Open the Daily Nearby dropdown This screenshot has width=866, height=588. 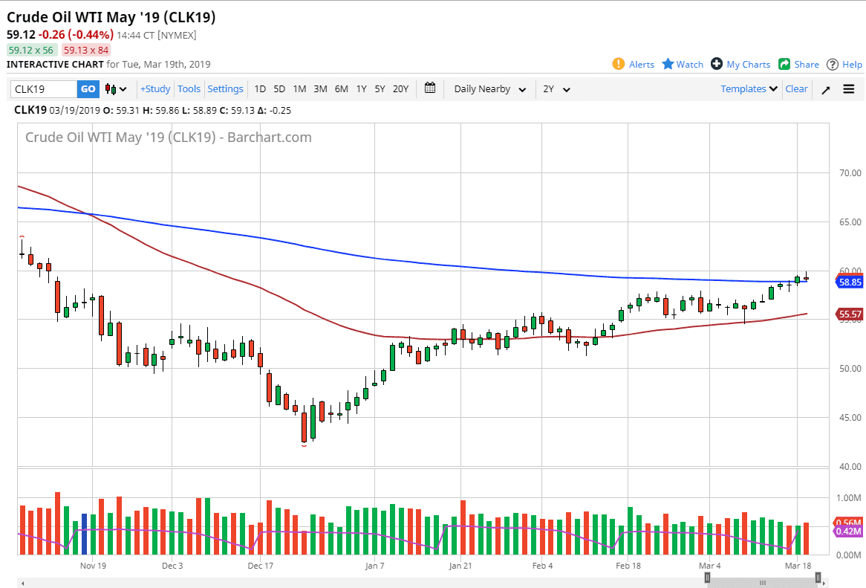coord(488,88)
